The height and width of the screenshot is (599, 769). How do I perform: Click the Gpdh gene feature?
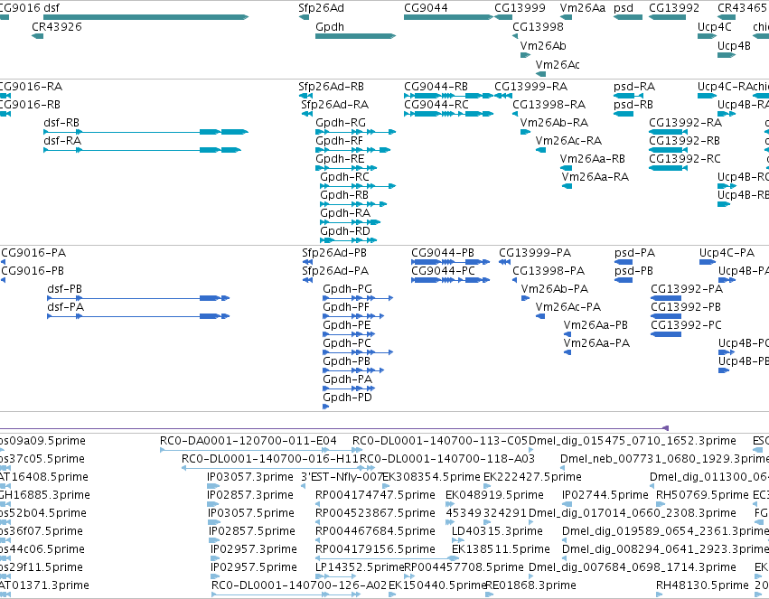355,36
